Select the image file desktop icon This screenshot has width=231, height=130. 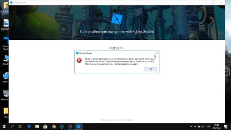(x=5, y=25)
